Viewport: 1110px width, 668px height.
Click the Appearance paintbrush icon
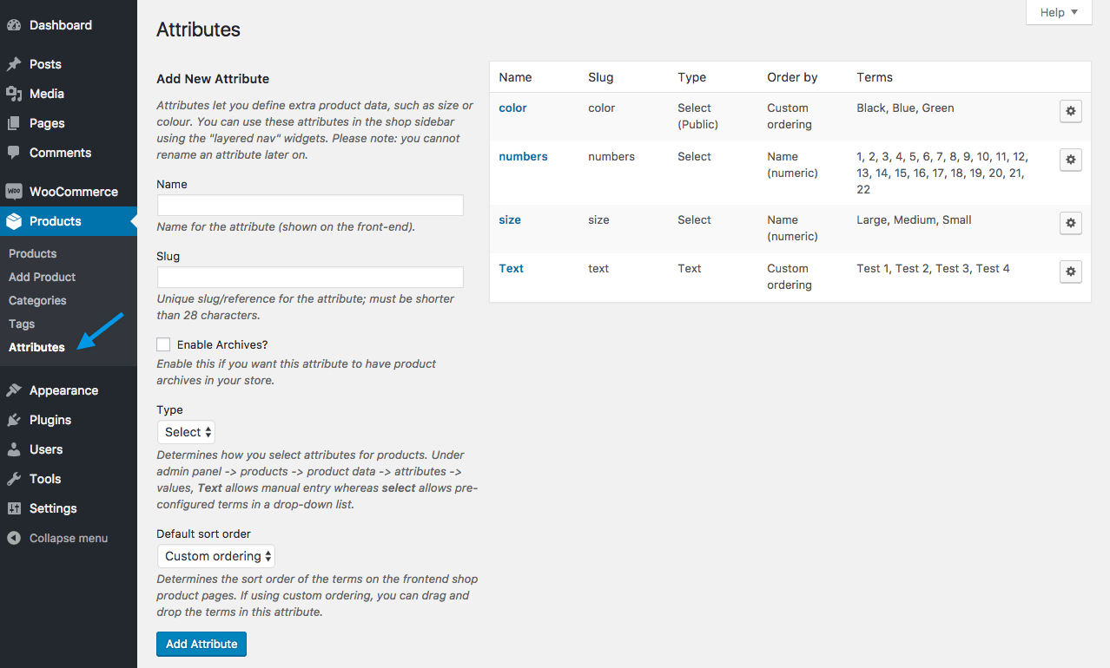[14, 390]
